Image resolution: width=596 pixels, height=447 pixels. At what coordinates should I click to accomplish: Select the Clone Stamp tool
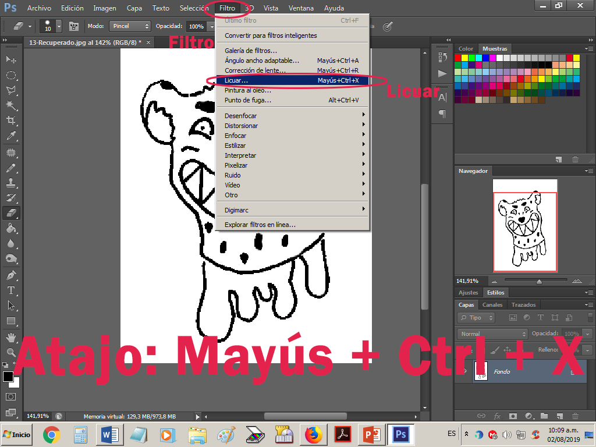tap(11, 182)
